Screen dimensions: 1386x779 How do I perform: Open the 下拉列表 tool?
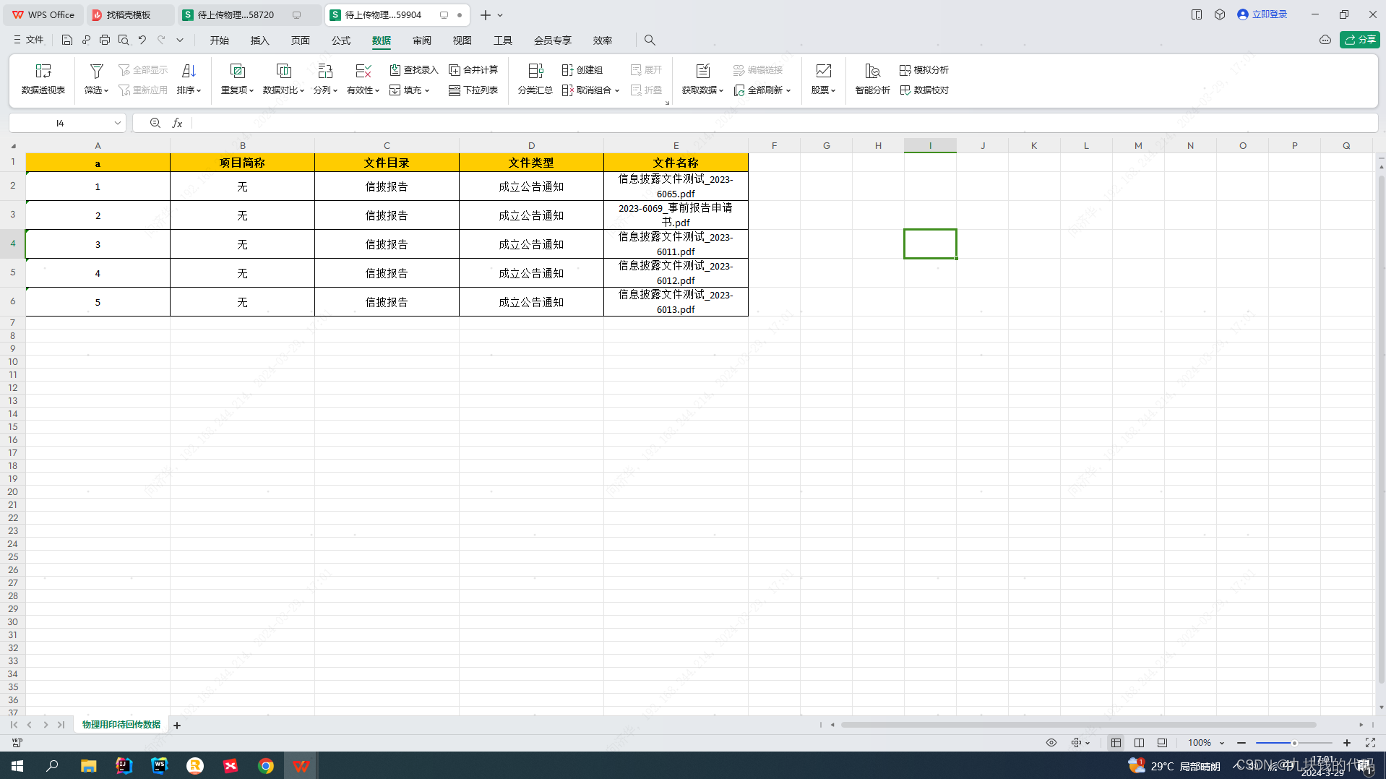473,90
